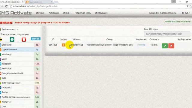Select Taxi2412 service row

(x=20, y=102)
